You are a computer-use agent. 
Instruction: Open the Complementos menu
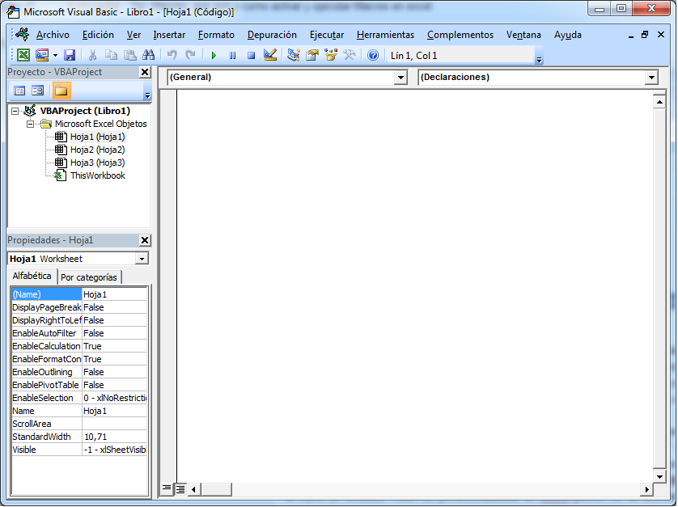tap(460, 35)
